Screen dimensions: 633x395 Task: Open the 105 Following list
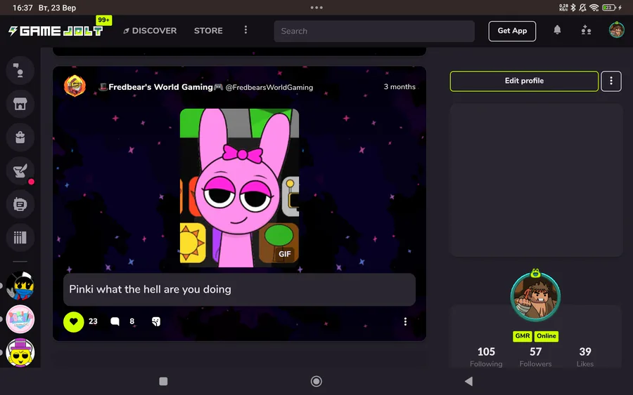[486, 357]
